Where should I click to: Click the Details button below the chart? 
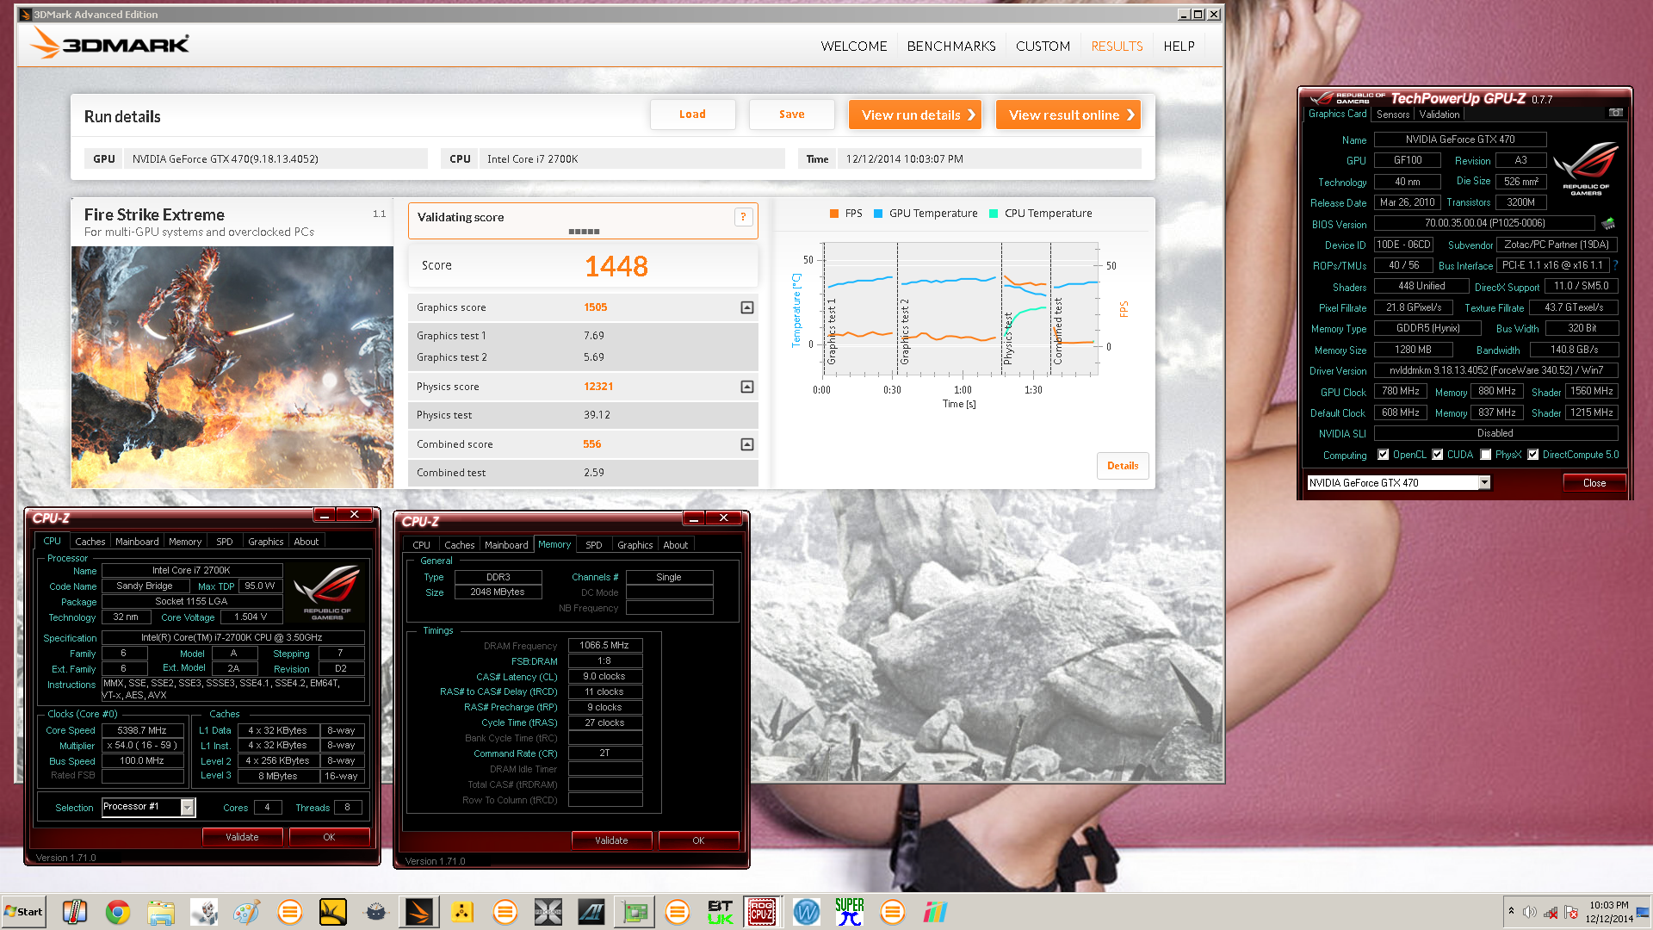[1123, 466]
